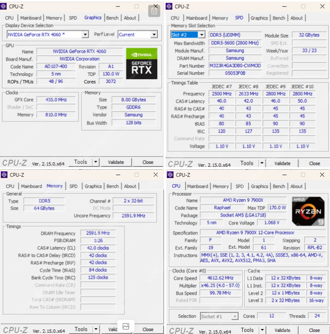Viewport: 330px width, 334px height.
Task: Click Close button in Graphics window
Action: point(148,162)
